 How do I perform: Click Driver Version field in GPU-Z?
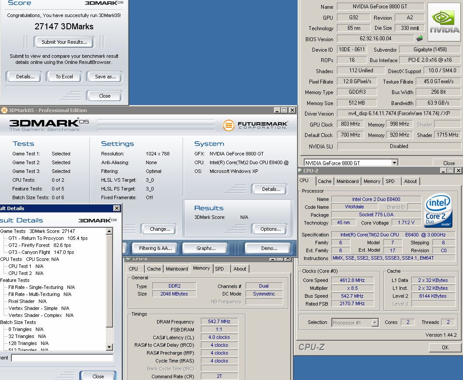[399, 113]
